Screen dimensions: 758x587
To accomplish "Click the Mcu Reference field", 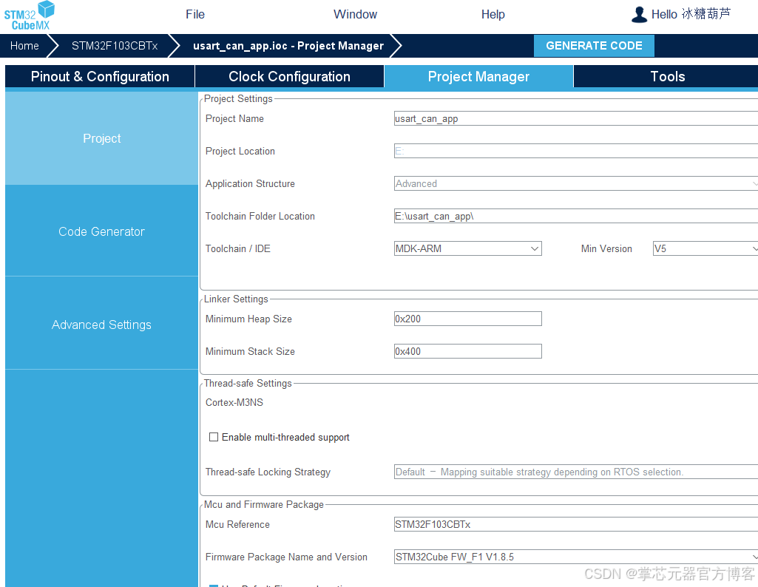I will click(x=576, y=524).
